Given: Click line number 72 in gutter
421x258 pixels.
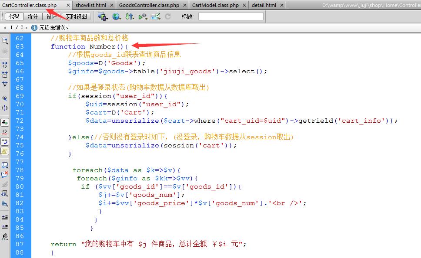Looking at the screenshot, I should tap(20, 121).
